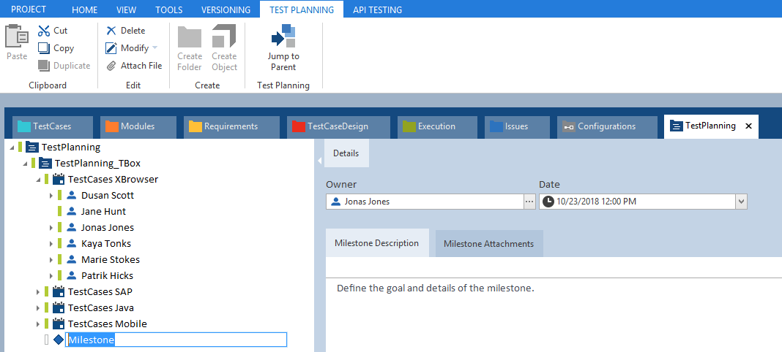The height and width of the screenshot is (352, 782).
Task: Click the Cut scissors icon
Action: click(44, 31)
